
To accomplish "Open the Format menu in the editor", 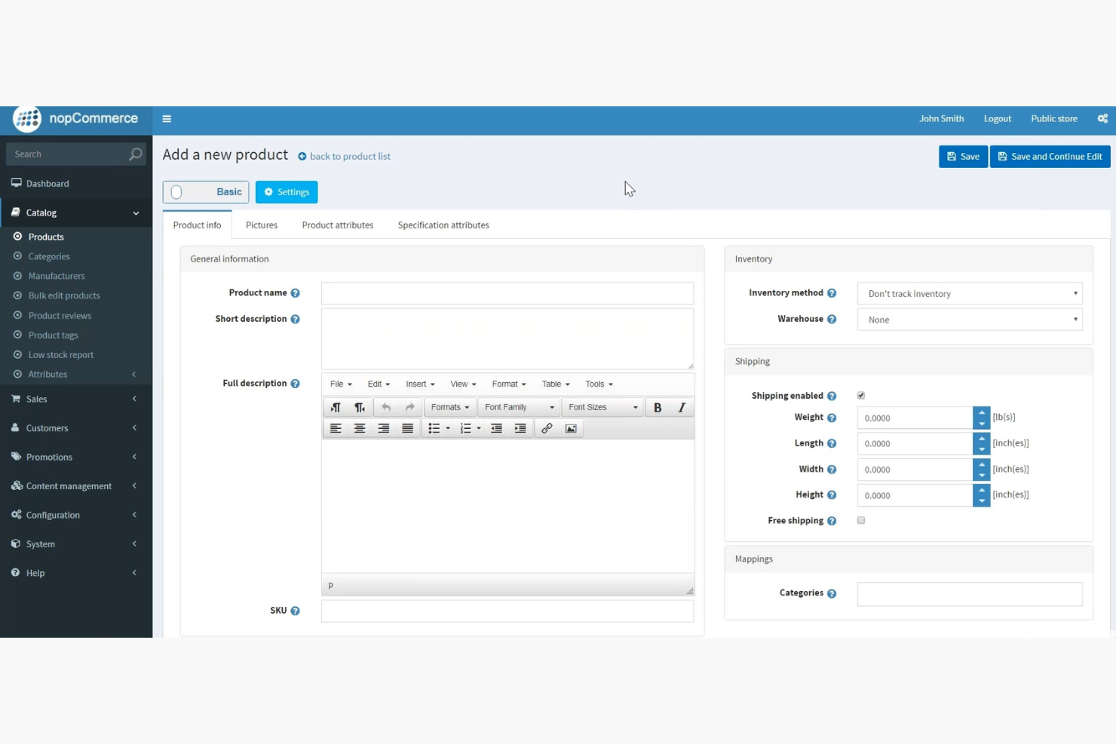I will click(507, 384).
